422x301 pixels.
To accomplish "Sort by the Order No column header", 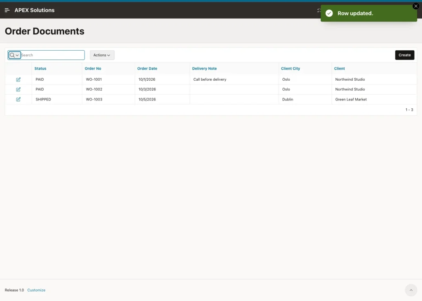I will (93, 69).
